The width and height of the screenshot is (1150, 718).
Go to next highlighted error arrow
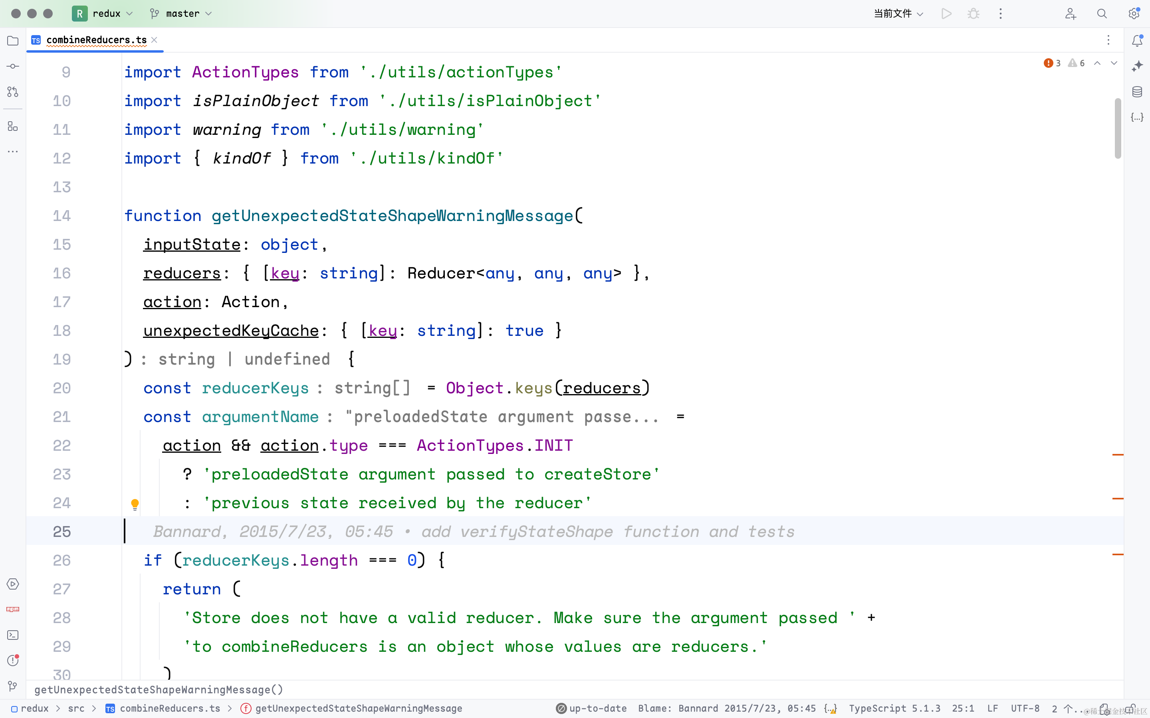point(1114,63)
